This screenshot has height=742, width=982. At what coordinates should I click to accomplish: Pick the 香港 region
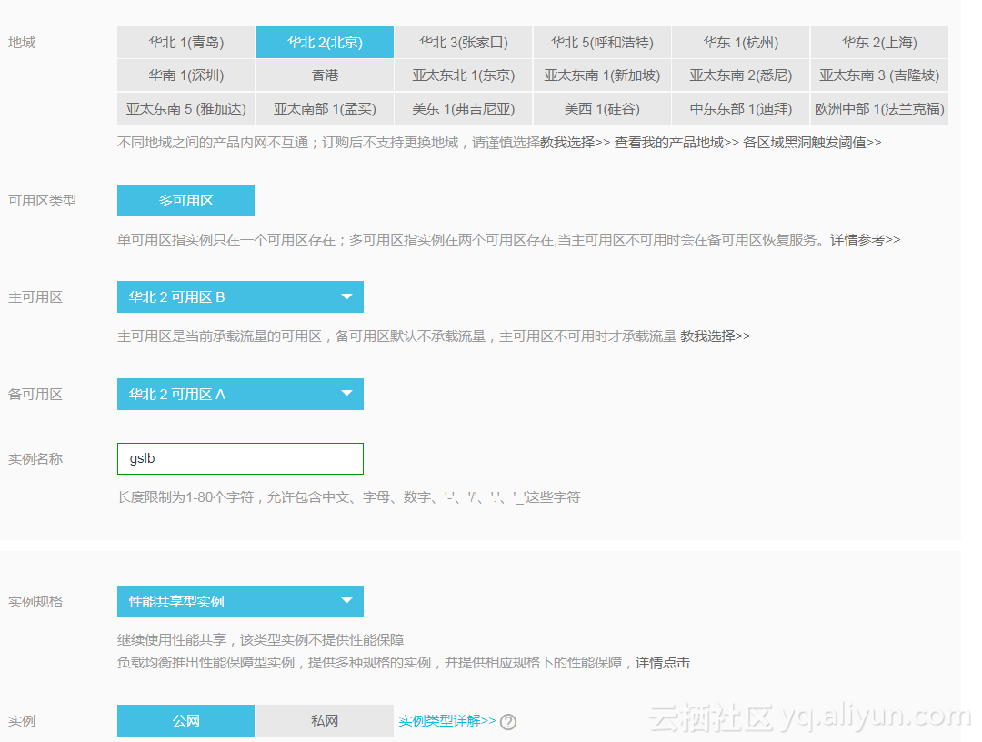coord(325,75)
